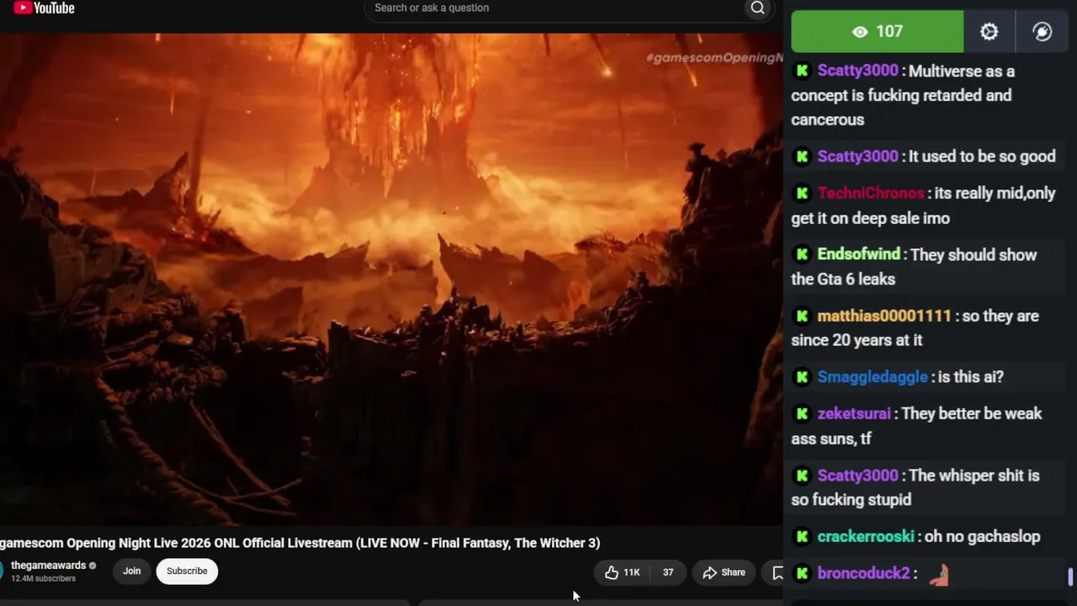Viewport: 1077px width, 606px height.
Task: Open crackerrooski username in chat
Action: 866,536
